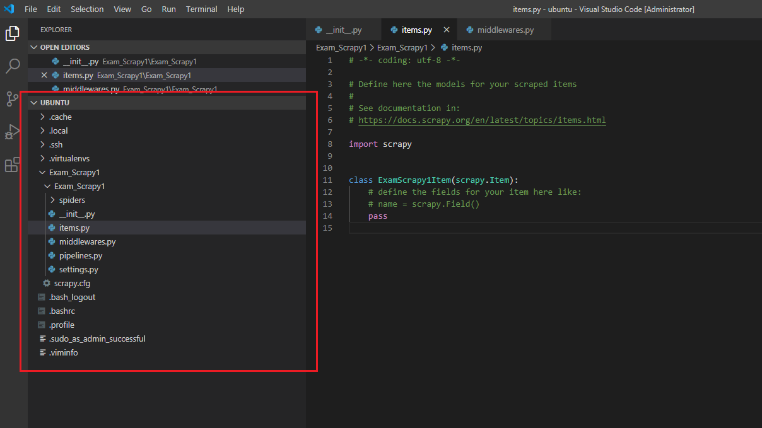
Task: Click Python icon beside settings.py in tree
Action: coord(52,270)
